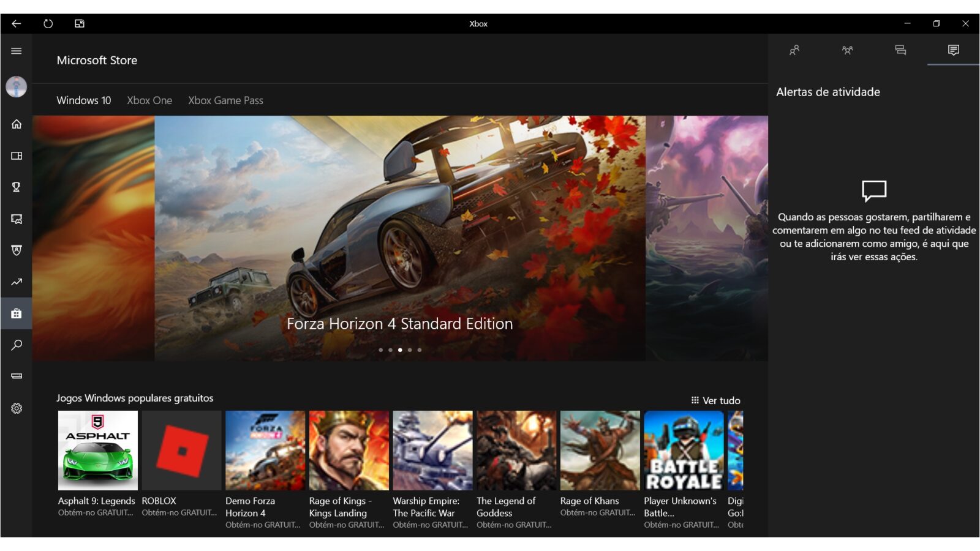Open the user profile avatar

pyautogui.click(x=17, y=87)
